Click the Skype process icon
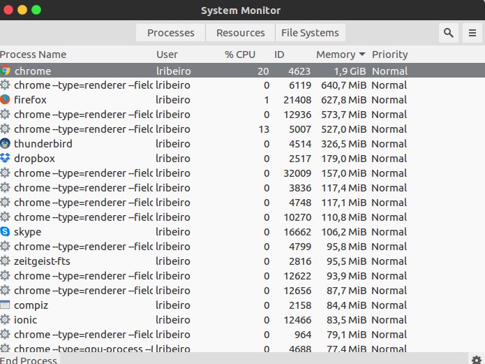This screenshot has height=364, width=485. (x=5, y=231)
